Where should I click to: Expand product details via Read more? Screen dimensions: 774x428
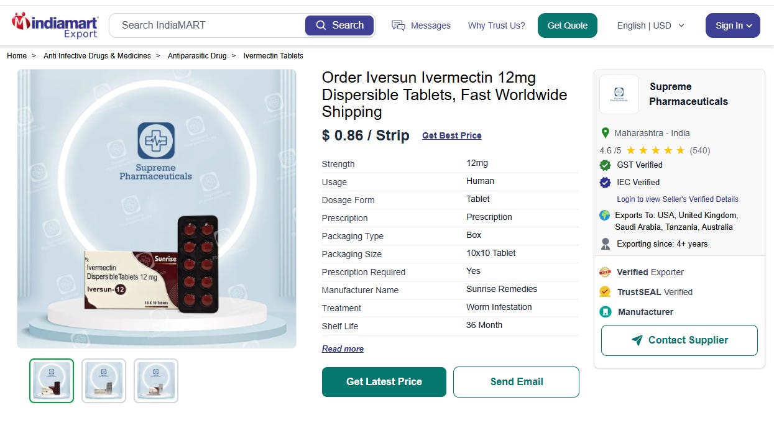tap(343, 348)
